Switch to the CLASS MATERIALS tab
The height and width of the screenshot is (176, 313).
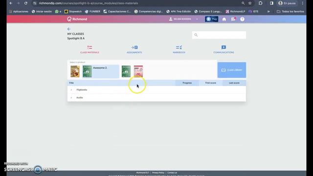(89, 49)
